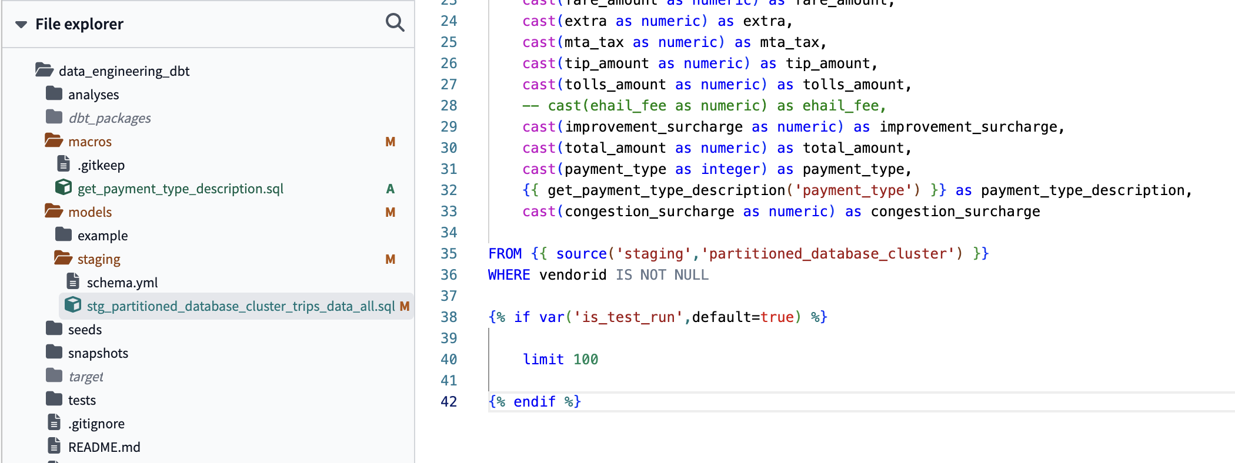Click the 'limit 100' code text

coord(560,359)
